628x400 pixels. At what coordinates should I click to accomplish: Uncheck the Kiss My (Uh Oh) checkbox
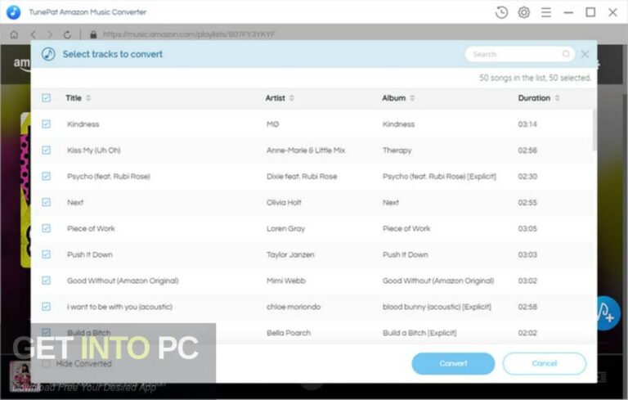coord(46,150)
